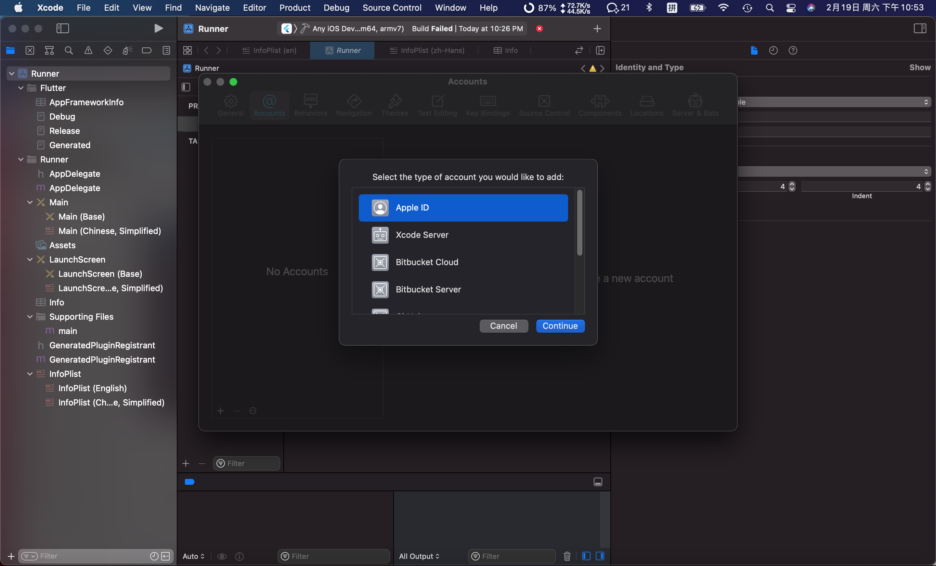Screen dimensions: 936x566
Task: Collapse the Runner group folder
Action: pos(21,159)
